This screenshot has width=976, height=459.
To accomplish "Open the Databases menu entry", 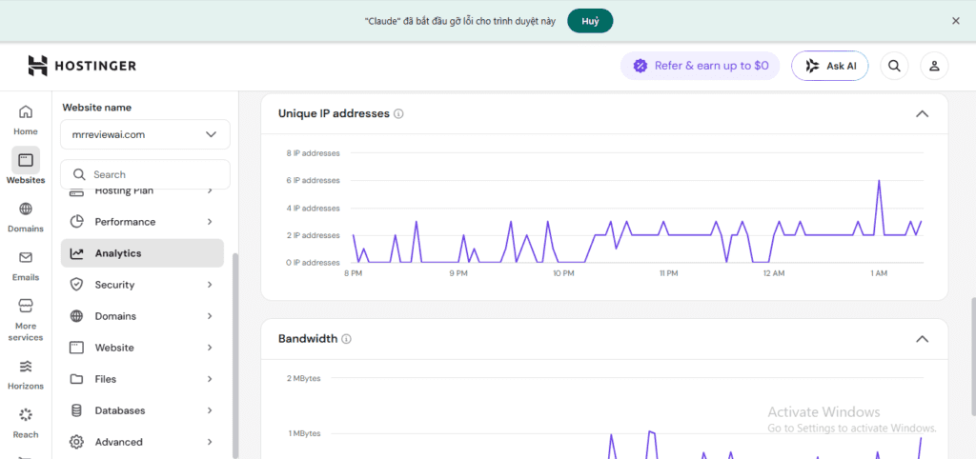I will (142, 410).
